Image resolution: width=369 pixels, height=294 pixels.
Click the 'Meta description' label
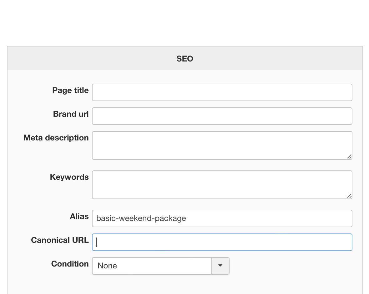pos(56,138)
